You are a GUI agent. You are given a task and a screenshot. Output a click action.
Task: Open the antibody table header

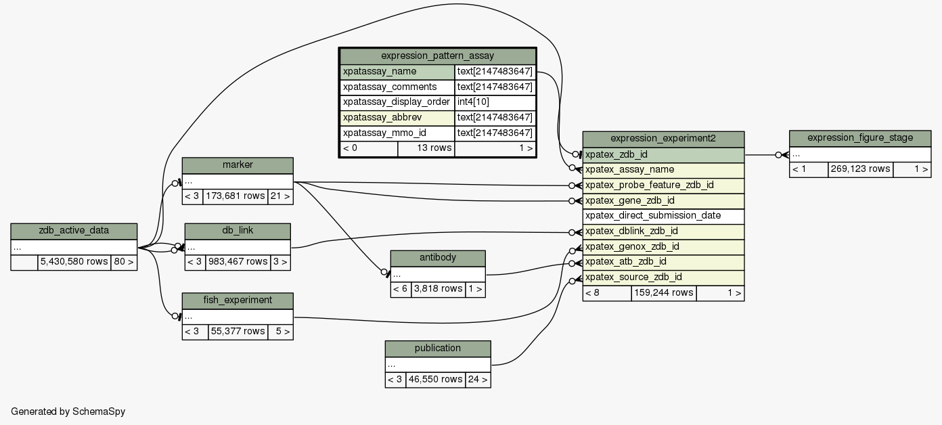coord(438,258)
